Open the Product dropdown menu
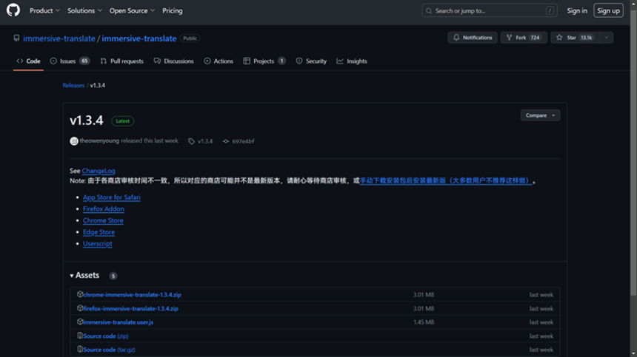Screen dimensions: 637x357 coord(44,11)
